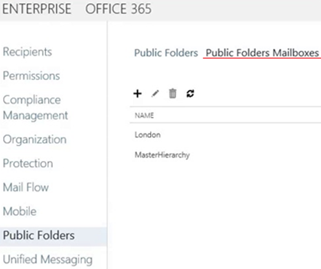Open the Organization section
The image size is (321, 269).
point(34,139)
